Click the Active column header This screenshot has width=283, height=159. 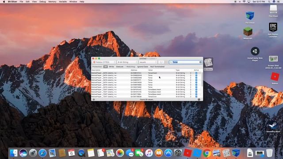[x=196, y=70]
